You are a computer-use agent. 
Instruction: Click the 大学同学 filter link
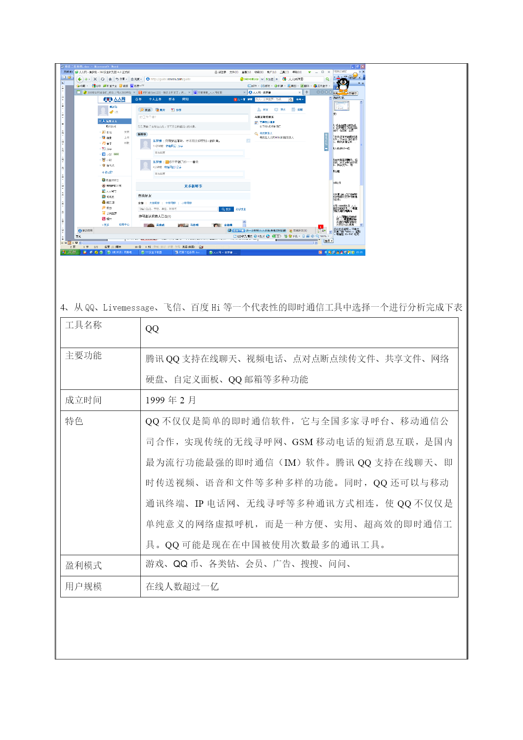[155, 203]
